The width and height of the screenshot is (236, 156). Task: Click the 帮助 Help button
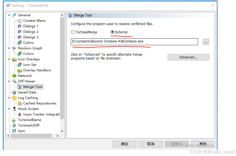pyautogui.click(x=203, y=144)
